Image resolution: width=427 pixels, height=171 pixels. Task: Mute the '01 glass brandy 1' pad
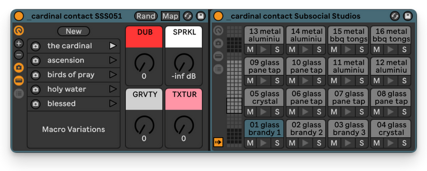tap(250, 143)
